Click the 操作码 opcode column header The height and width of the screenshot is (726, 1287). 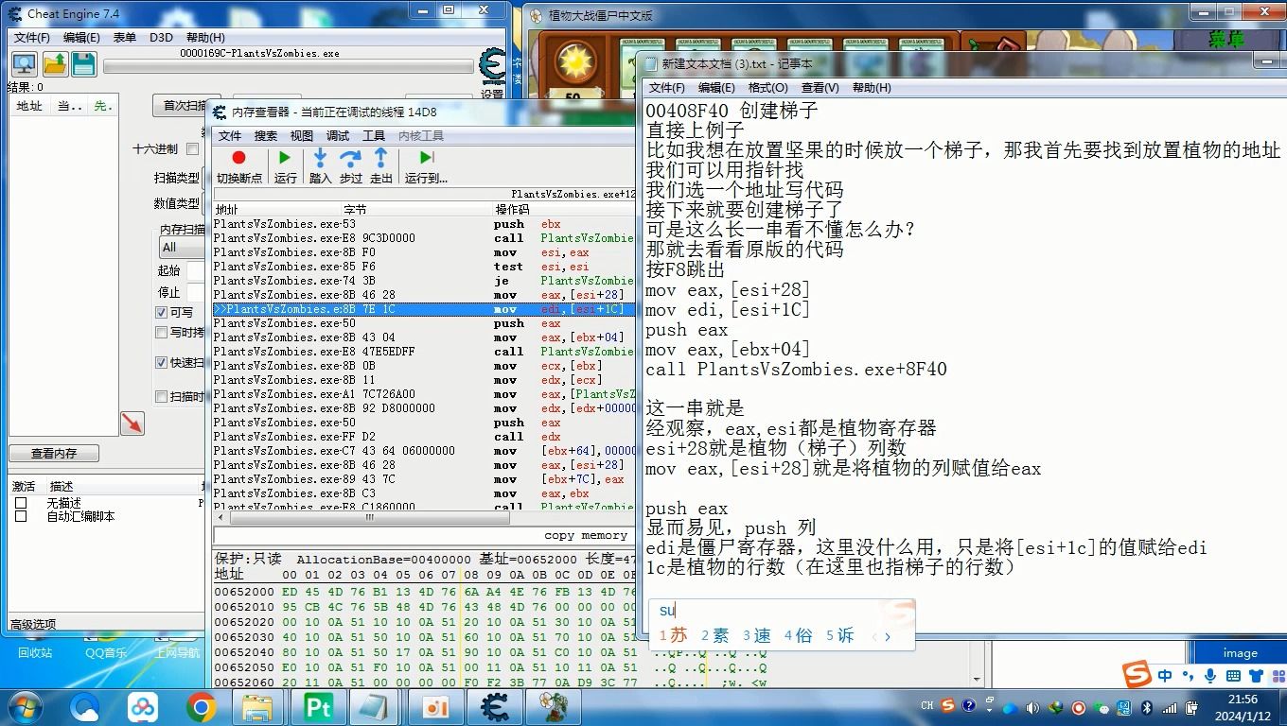tap(512, 209)
